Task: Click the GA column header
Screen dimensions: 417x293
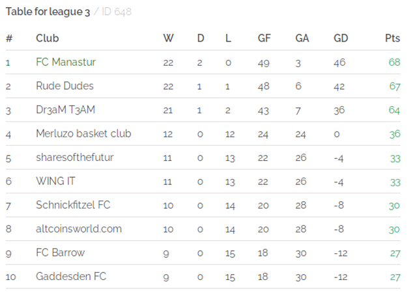Action: 302,38
